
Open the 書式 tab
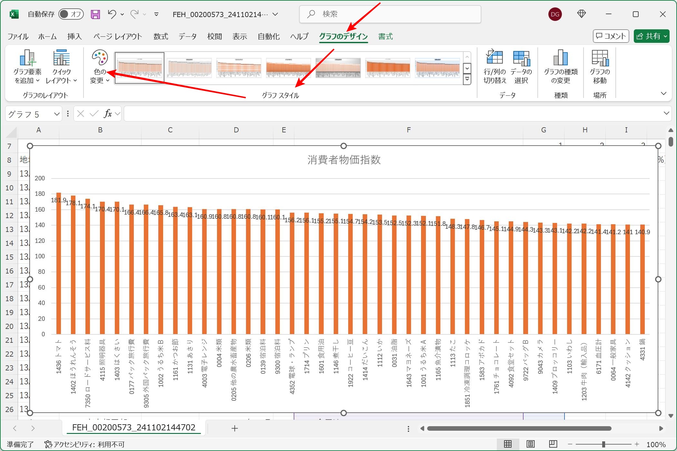pyautogui.click(x=385, y=36)
